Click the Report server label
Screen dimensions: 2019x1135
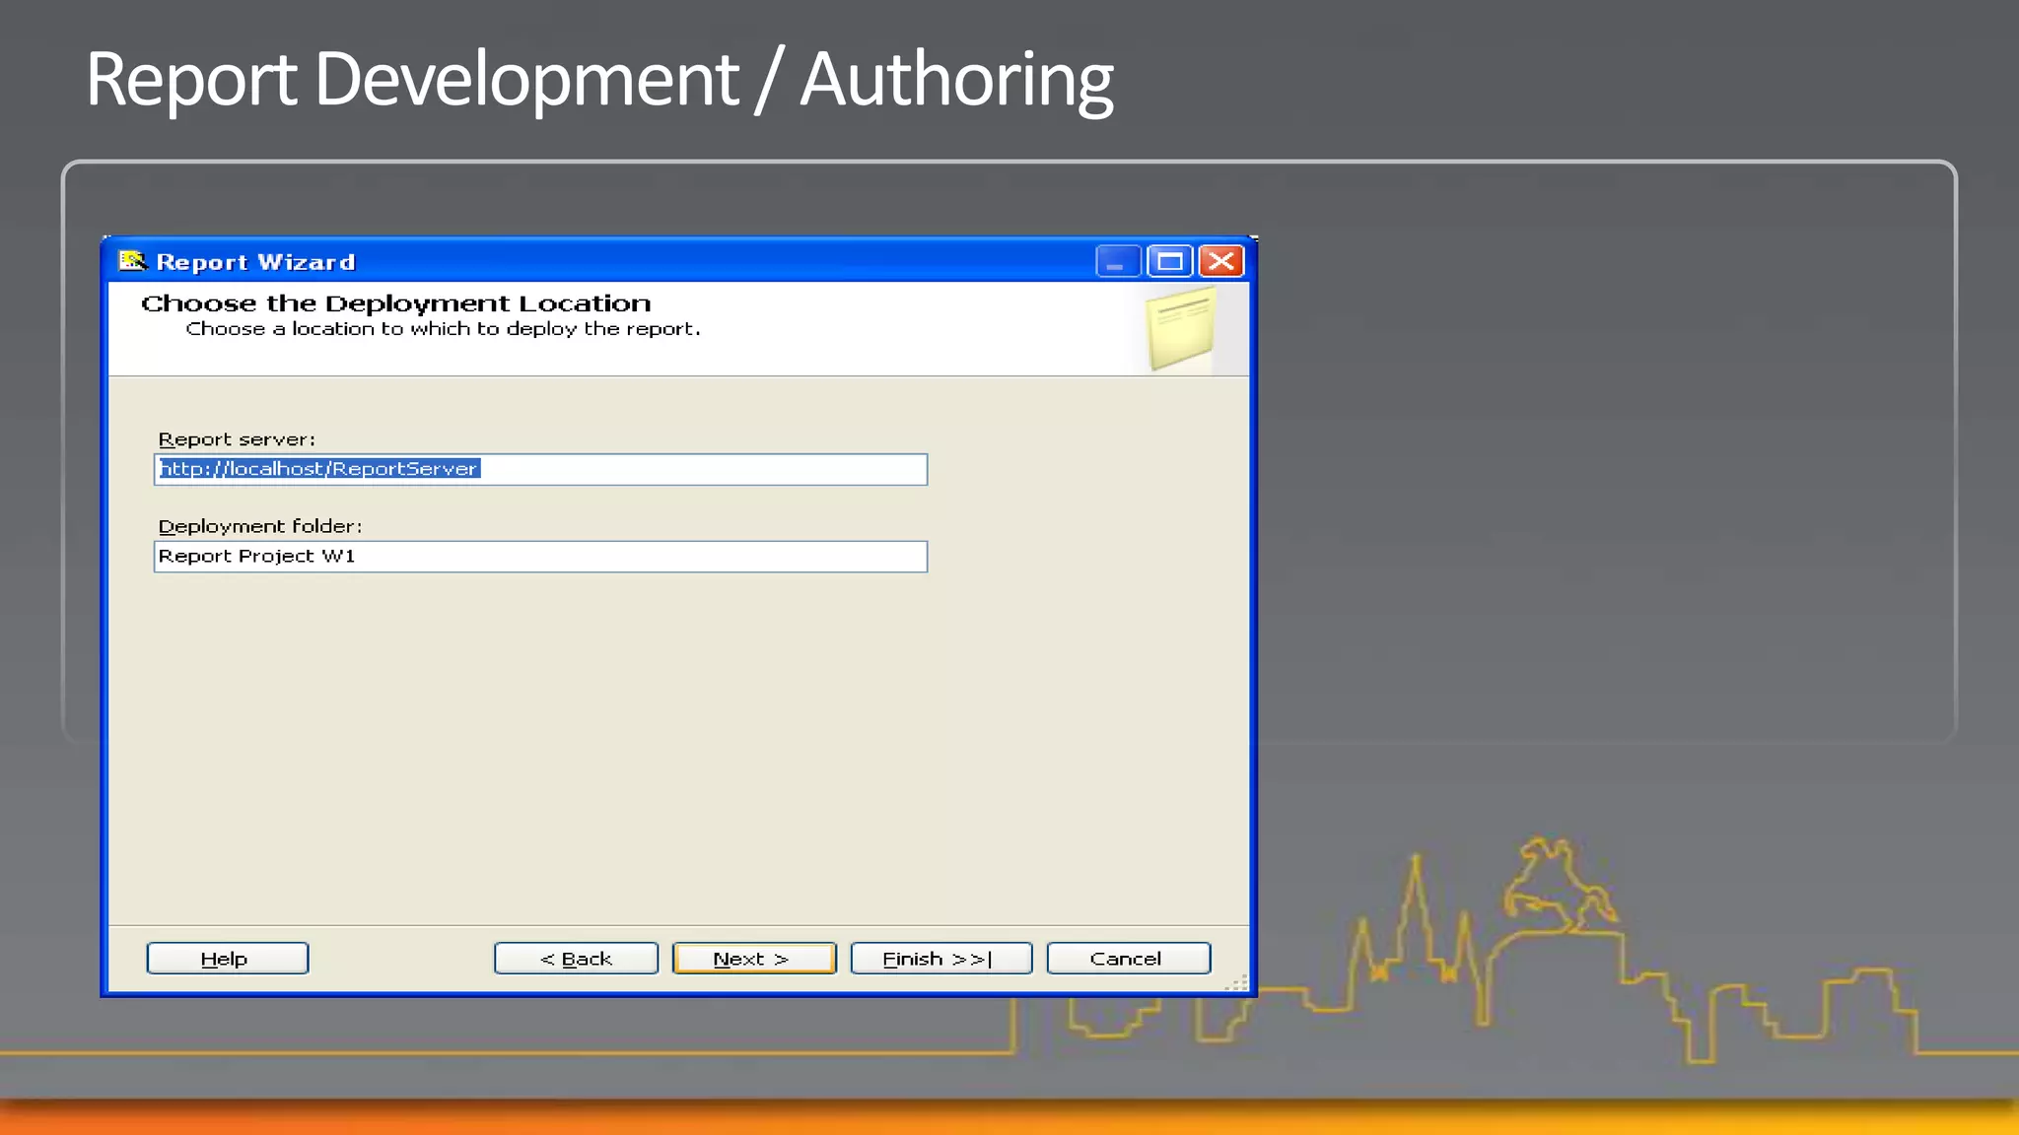coord(237,439)
